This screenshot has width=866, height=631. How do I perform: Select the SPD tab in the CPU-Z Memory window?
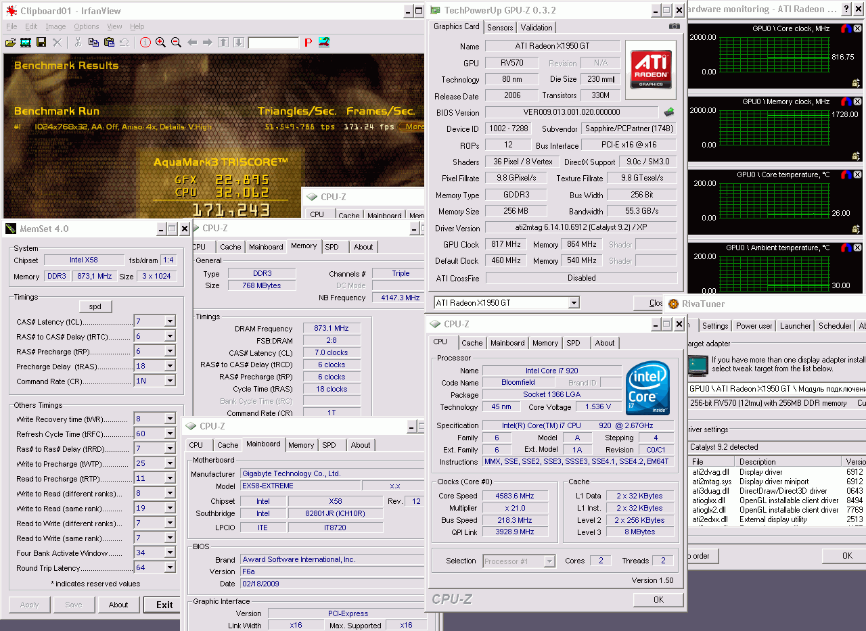pos(332,247)
